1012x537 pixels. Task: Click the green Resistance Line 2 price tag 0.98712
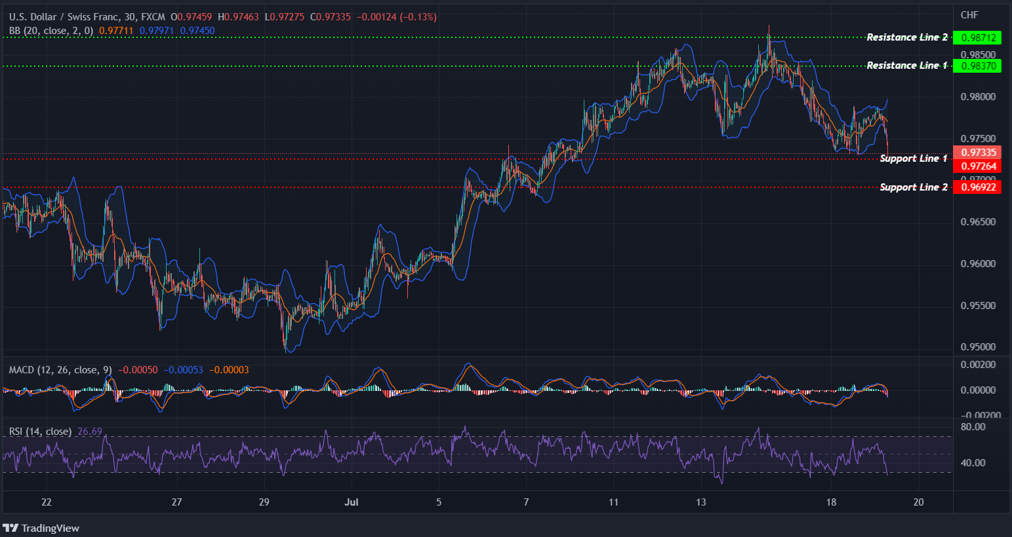click(978, 37)
